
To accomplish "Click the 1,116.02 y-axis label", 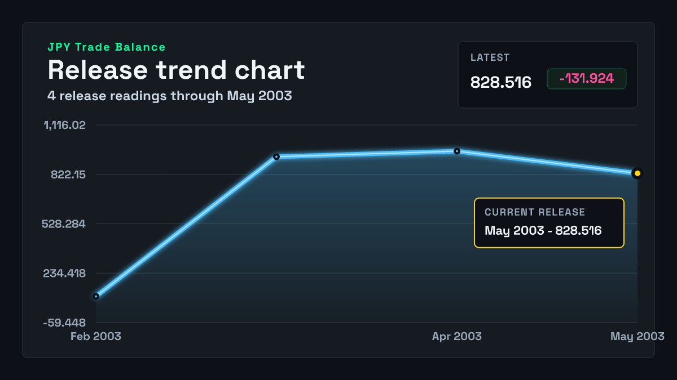I will point(65,125).
